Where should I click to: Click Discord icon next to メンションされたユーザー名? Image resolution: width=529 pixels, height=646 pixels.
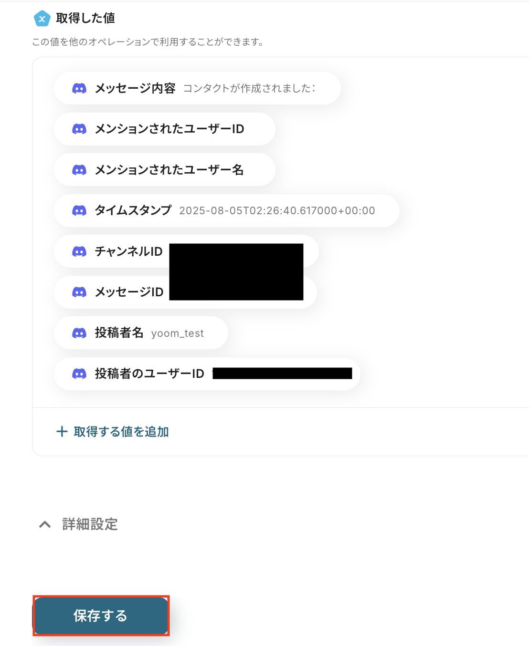click(x=79, y=170)
